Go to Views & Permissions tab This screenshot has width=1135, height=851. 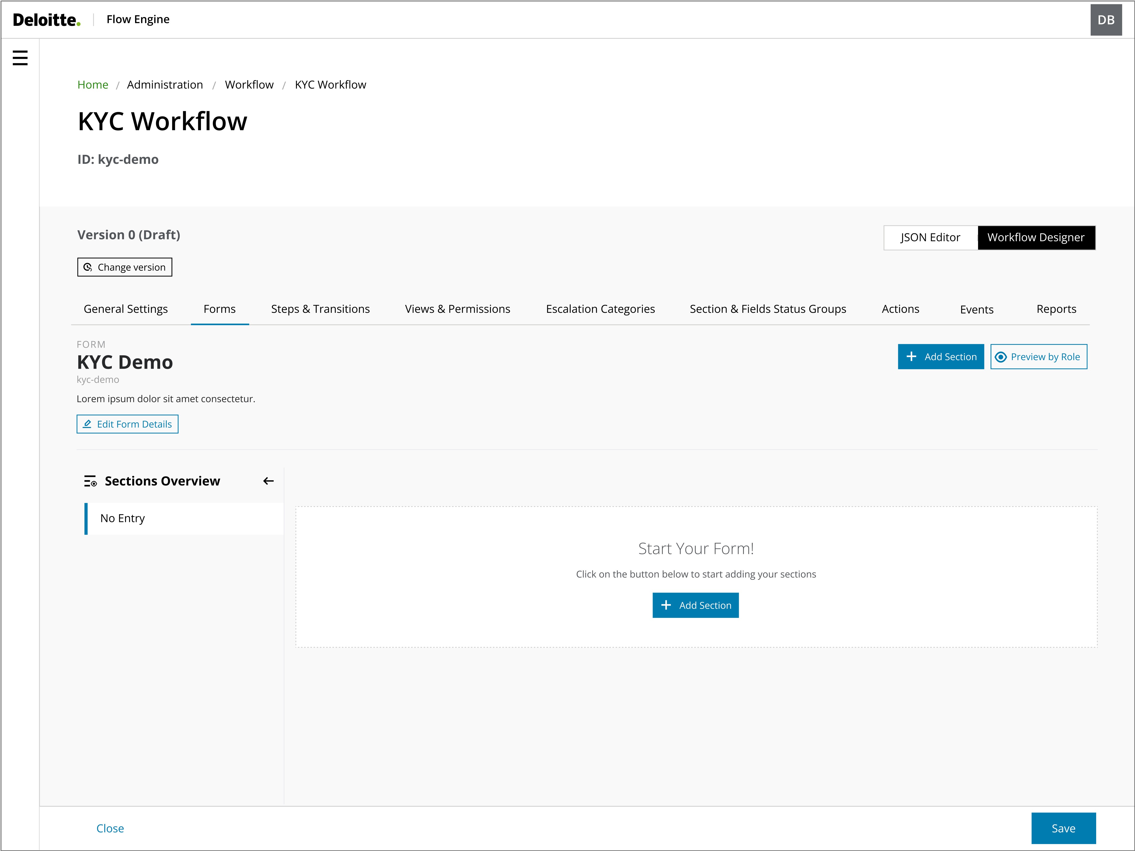(457, 309)
